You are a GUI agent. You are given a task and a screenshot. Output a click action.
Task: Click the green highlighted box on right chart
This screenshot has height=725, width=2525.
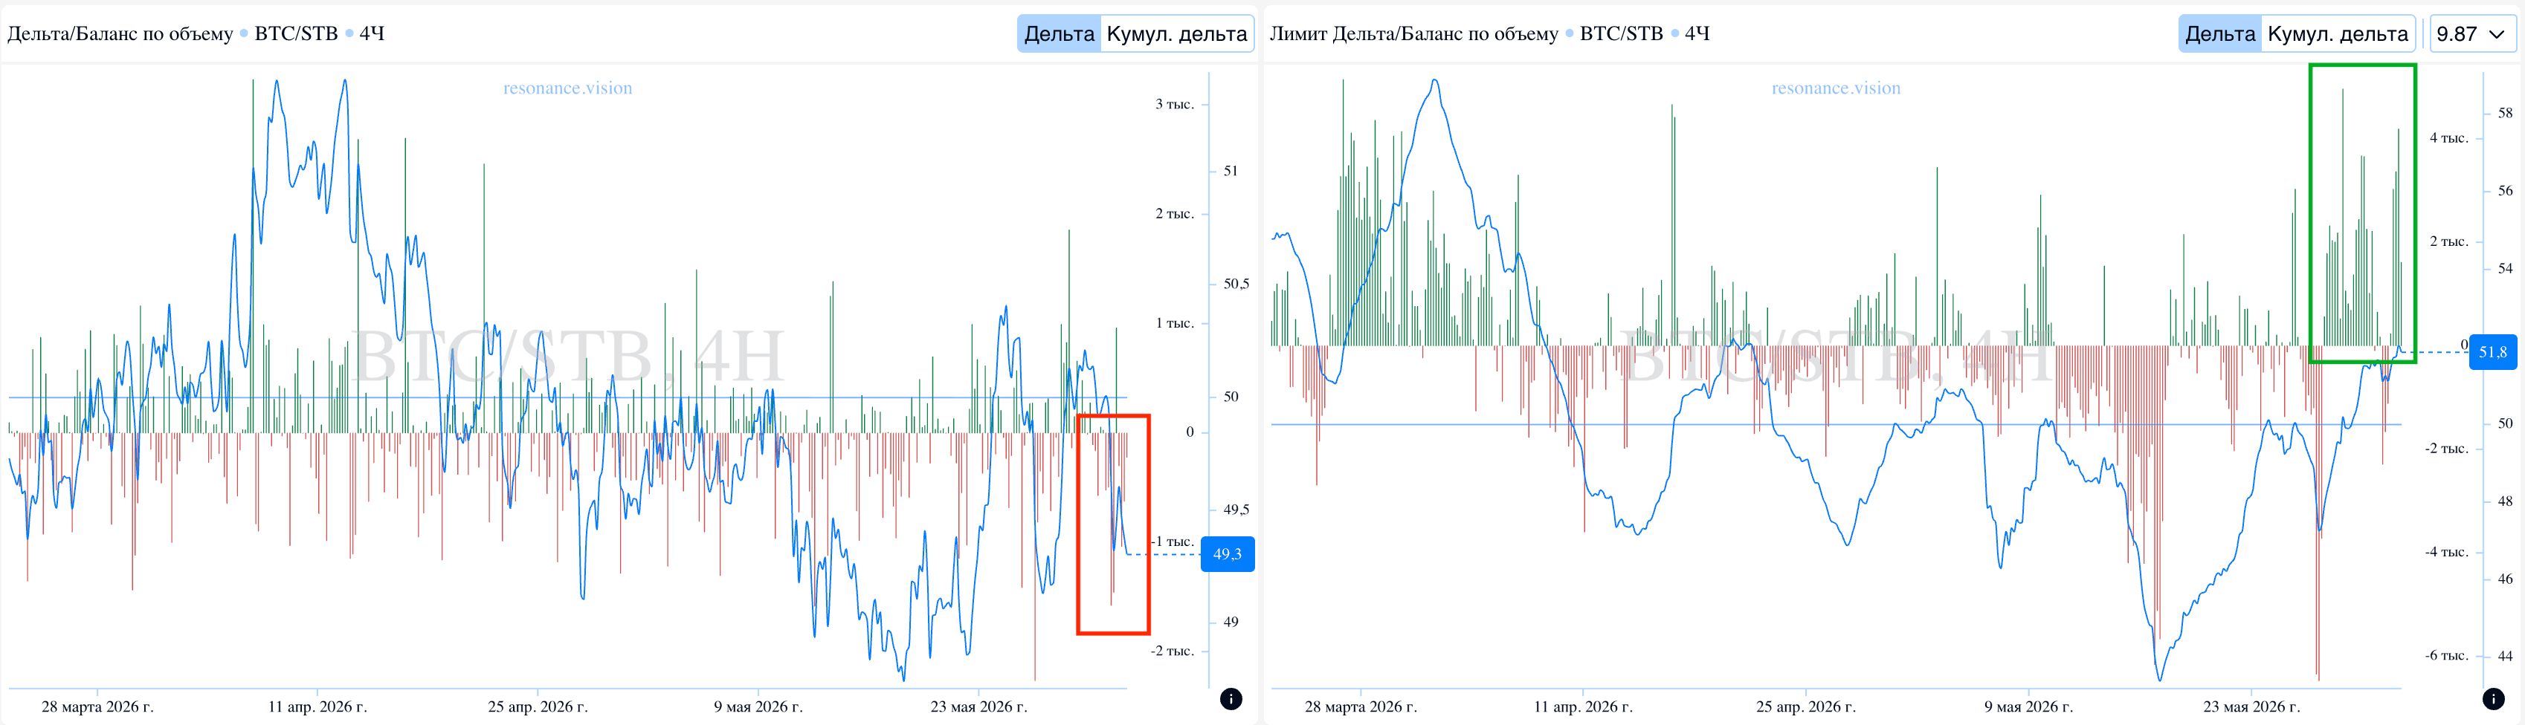pos(2362,214)
